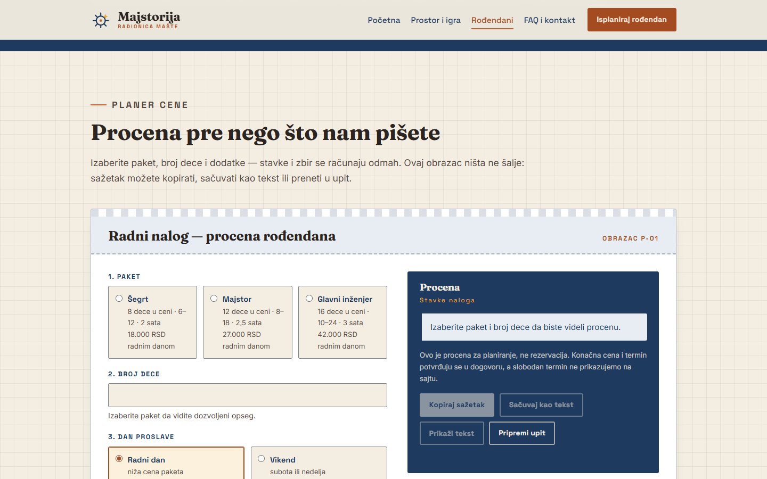Click the '27.000 RSD' price text

click(242, 334)
